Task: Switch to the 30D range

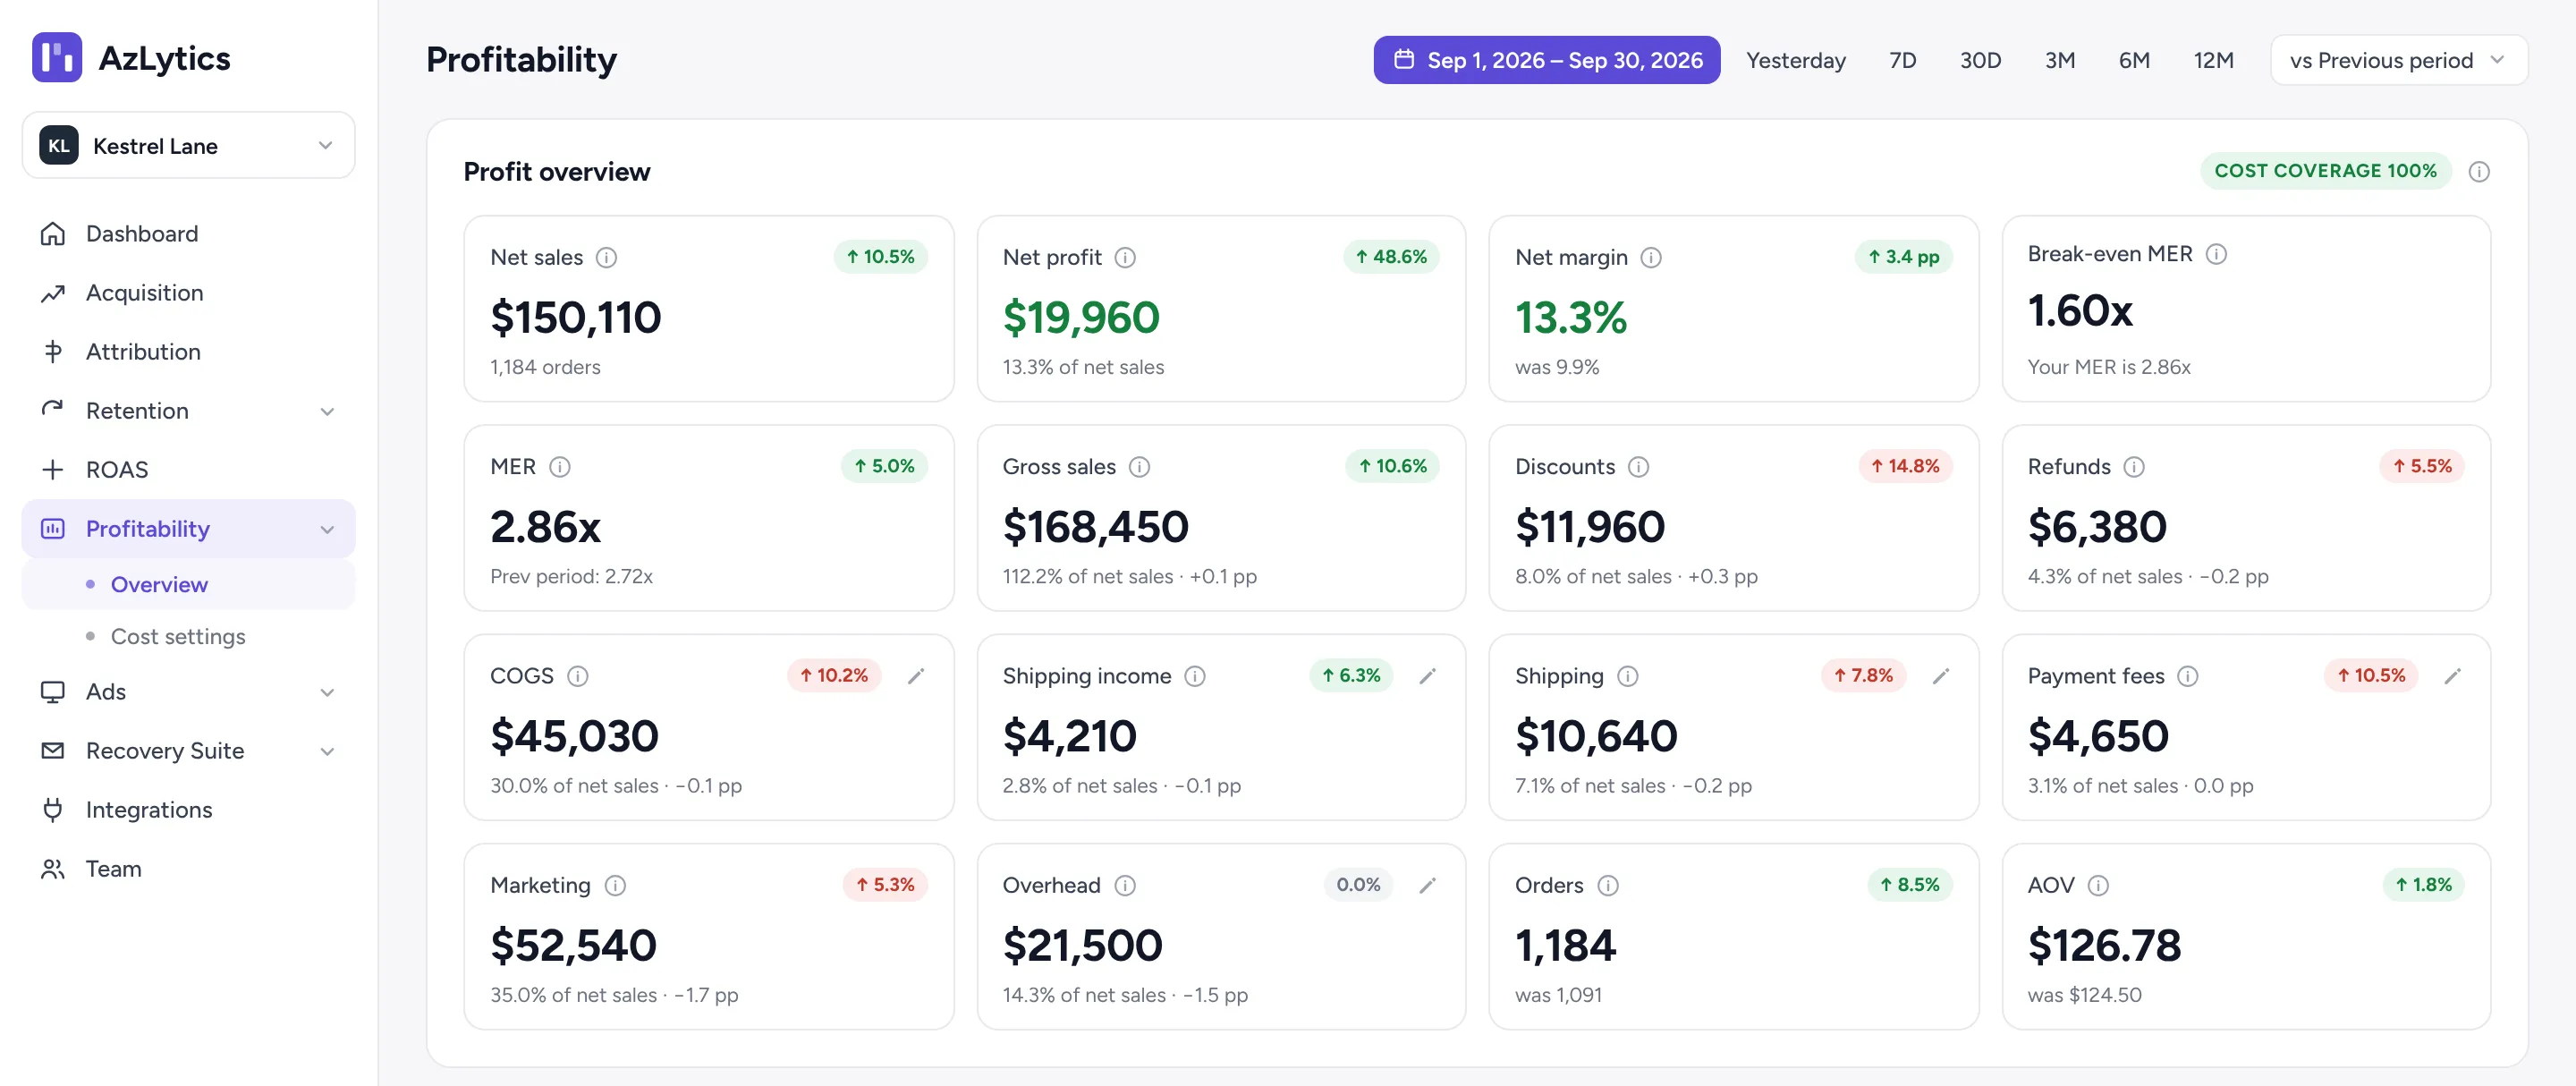Action: 1980,60
